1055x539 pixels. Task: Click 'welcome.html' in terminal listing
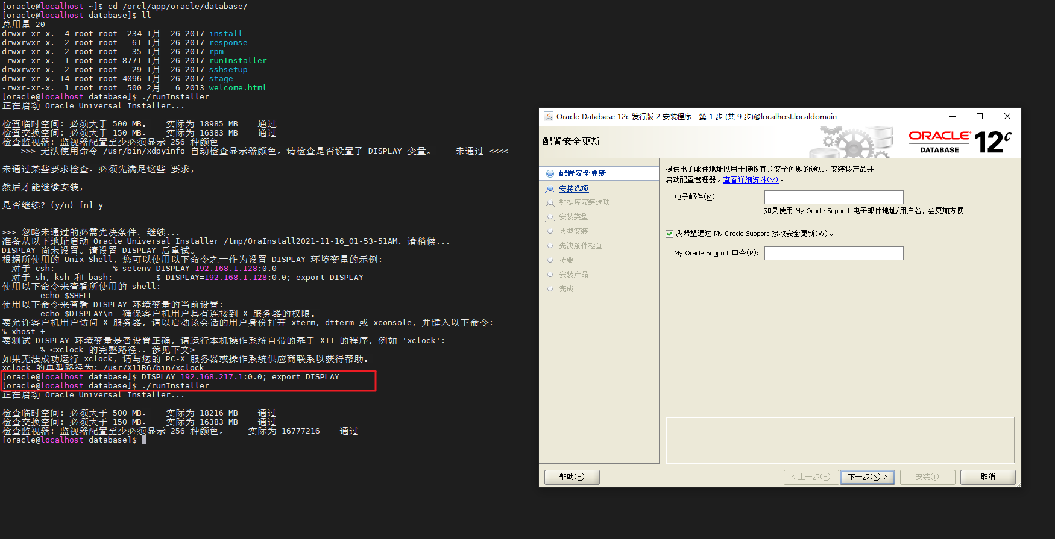(x=238, y=88)
